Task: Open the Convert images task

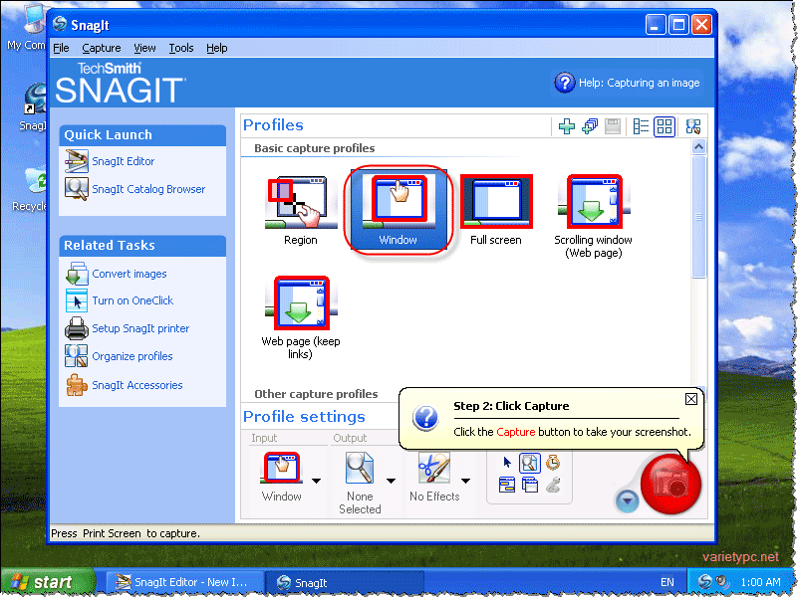Action: coord(130,274)
